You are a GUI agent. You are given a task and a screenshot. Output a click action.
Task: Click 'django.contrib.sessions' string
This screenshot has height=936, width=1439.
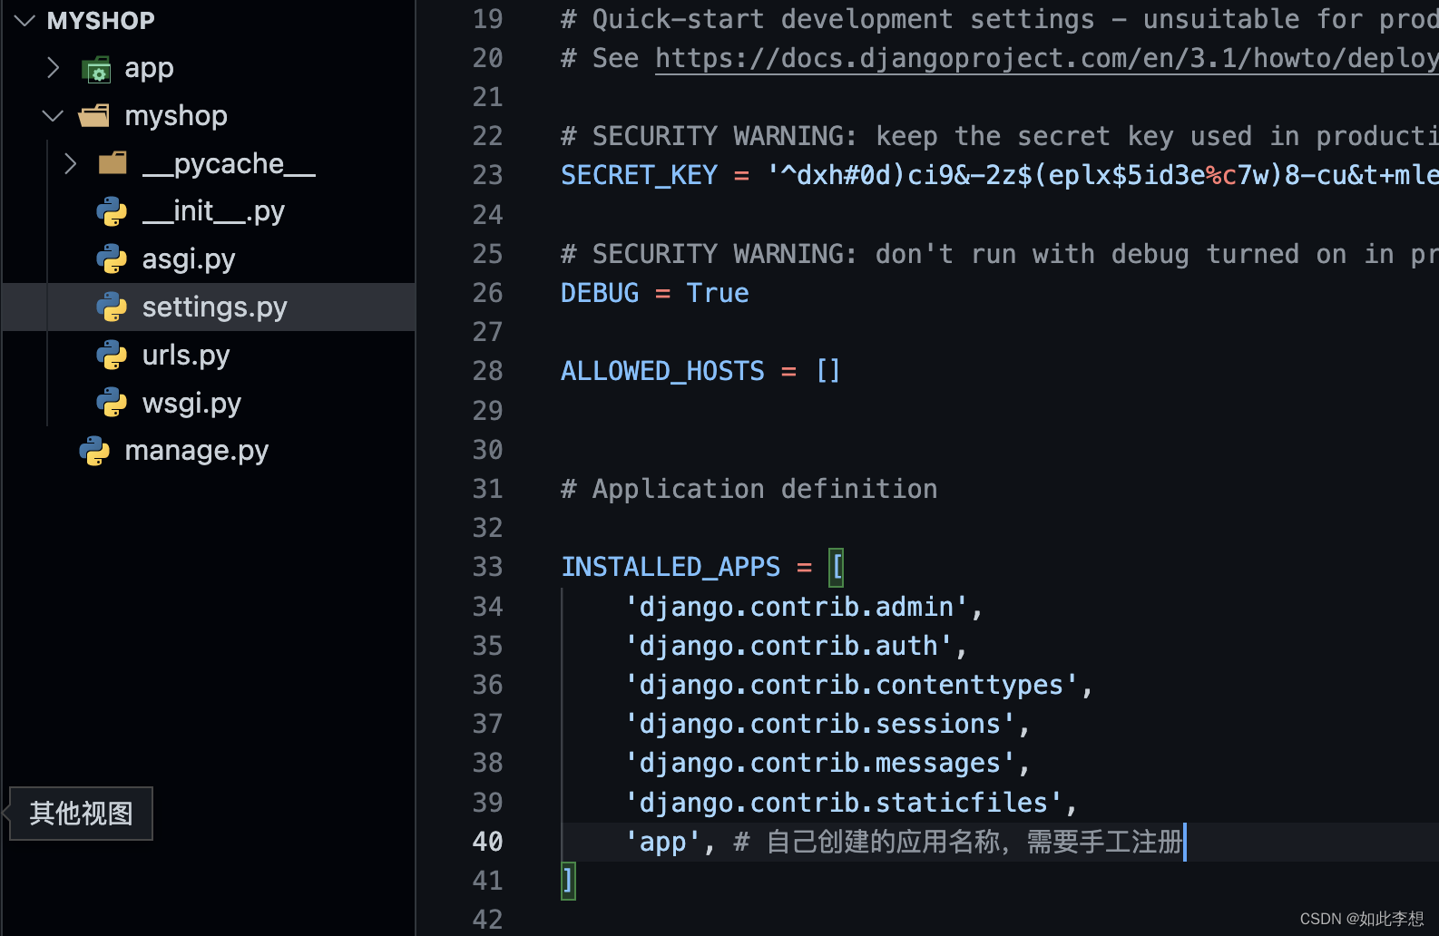(x=820, y=724)
